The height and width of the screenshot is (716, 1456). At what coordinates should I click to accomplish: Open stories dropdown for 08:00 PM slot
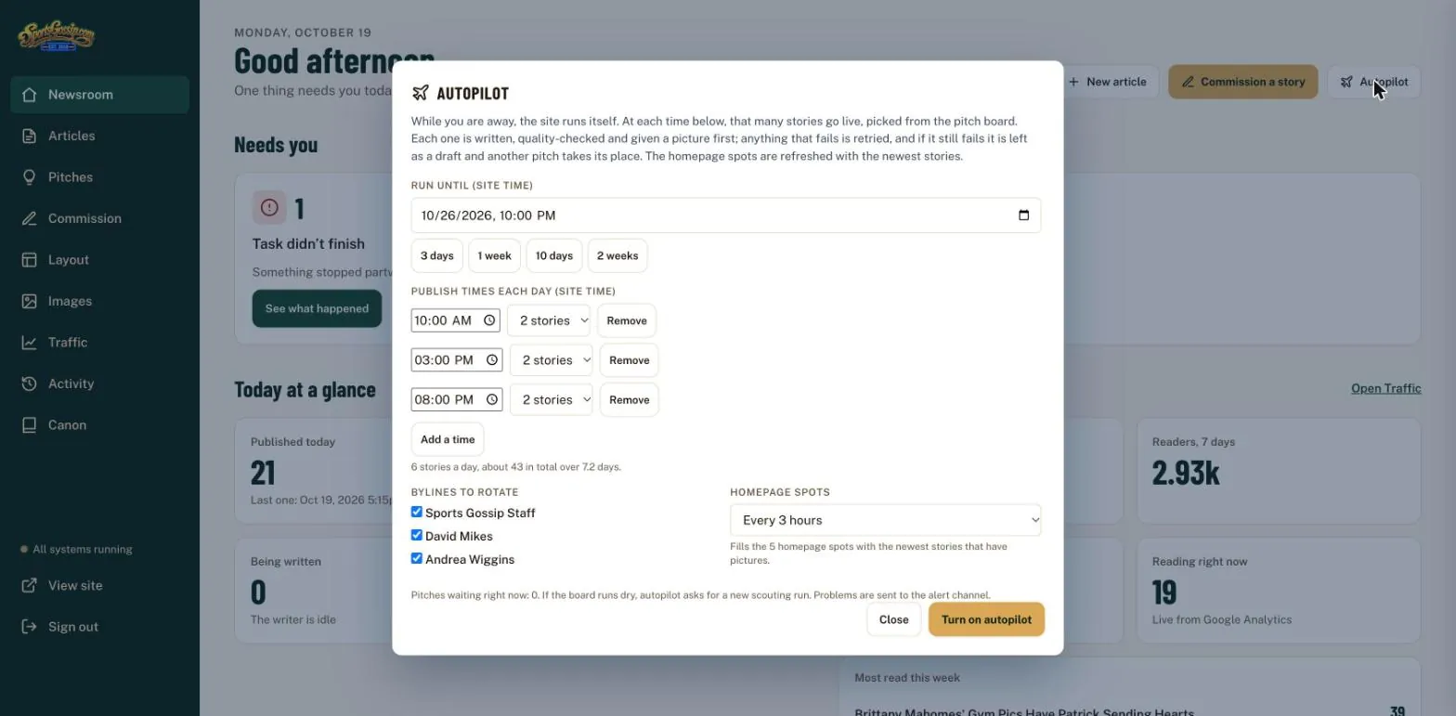point(552,400)
